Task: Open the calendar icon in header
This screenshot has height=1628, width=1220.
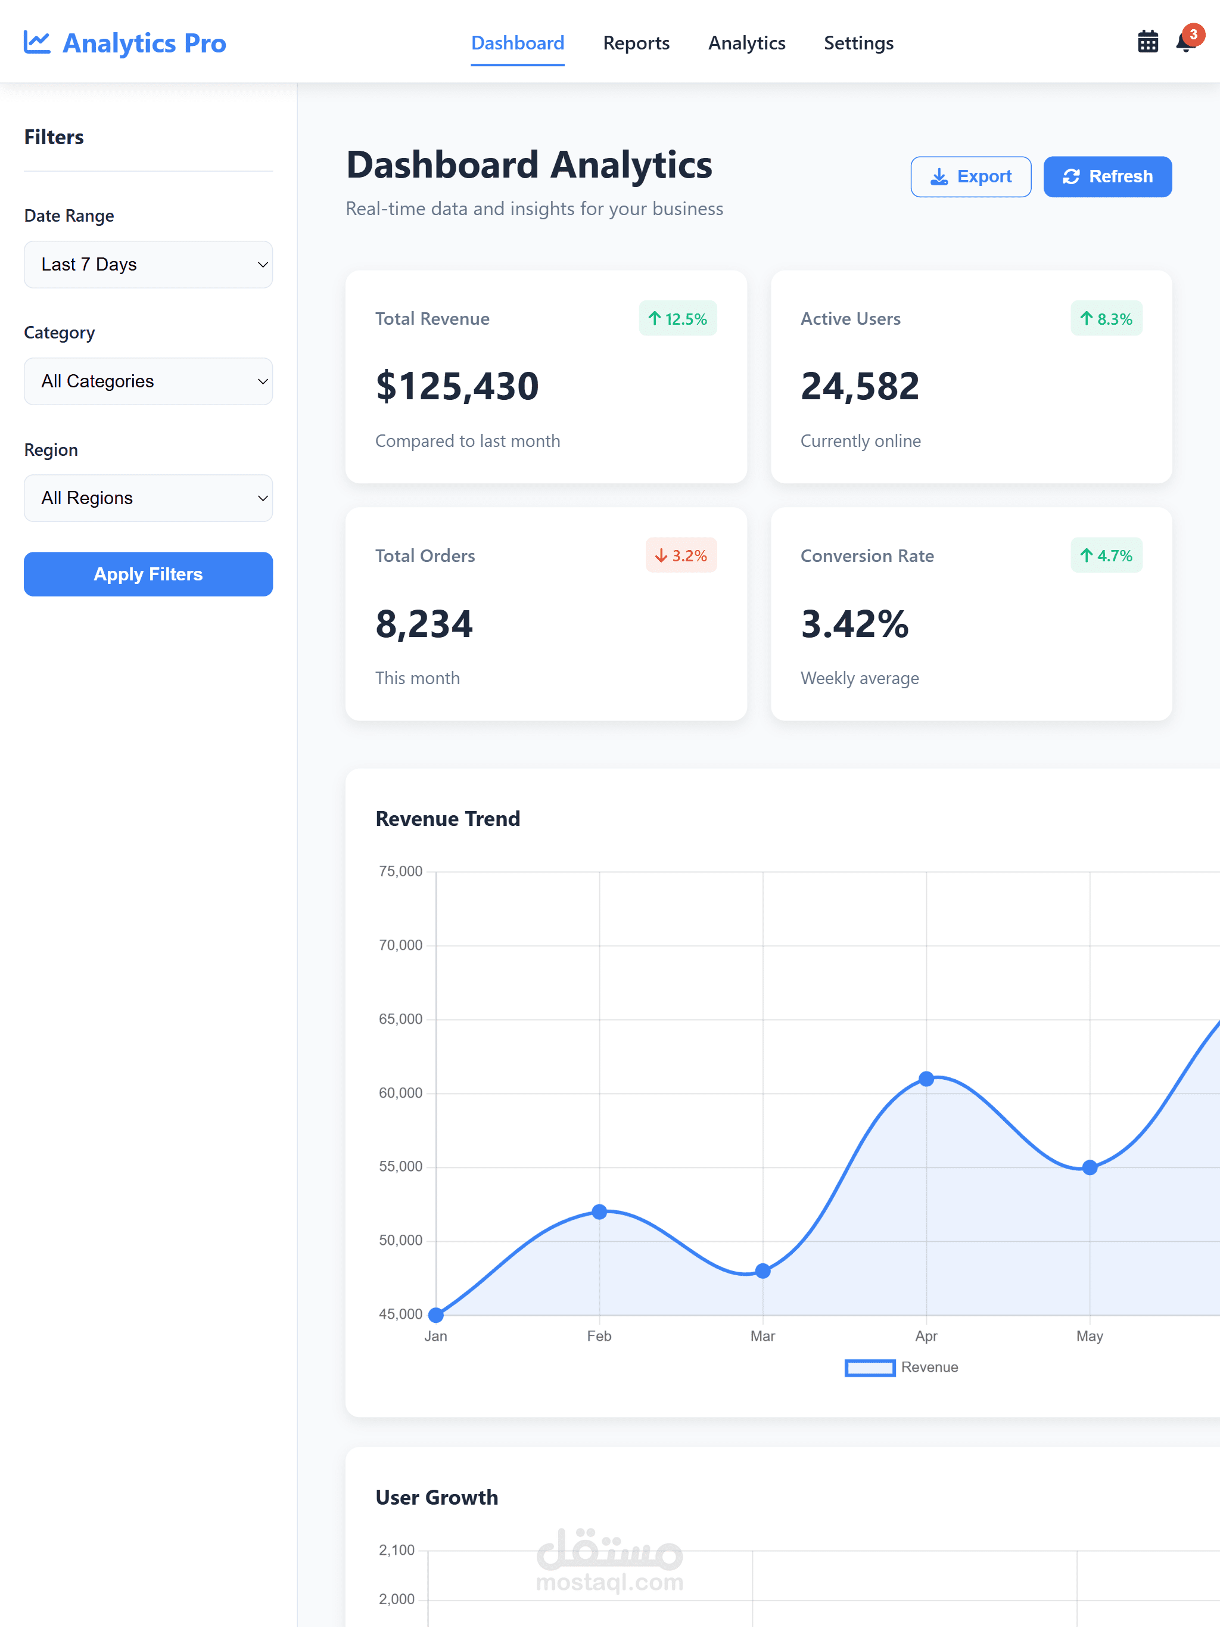Action: tap(1147, 42)
